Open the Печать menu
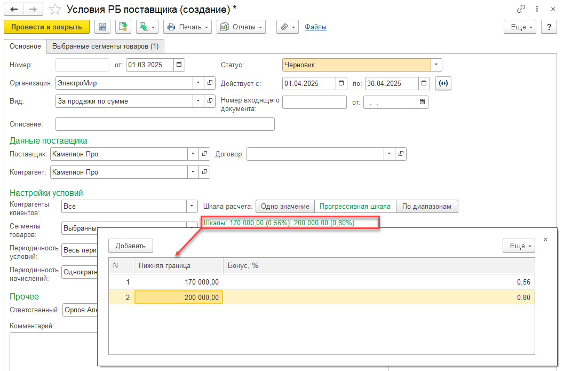 pyautogui.click(x=187, y=27)
